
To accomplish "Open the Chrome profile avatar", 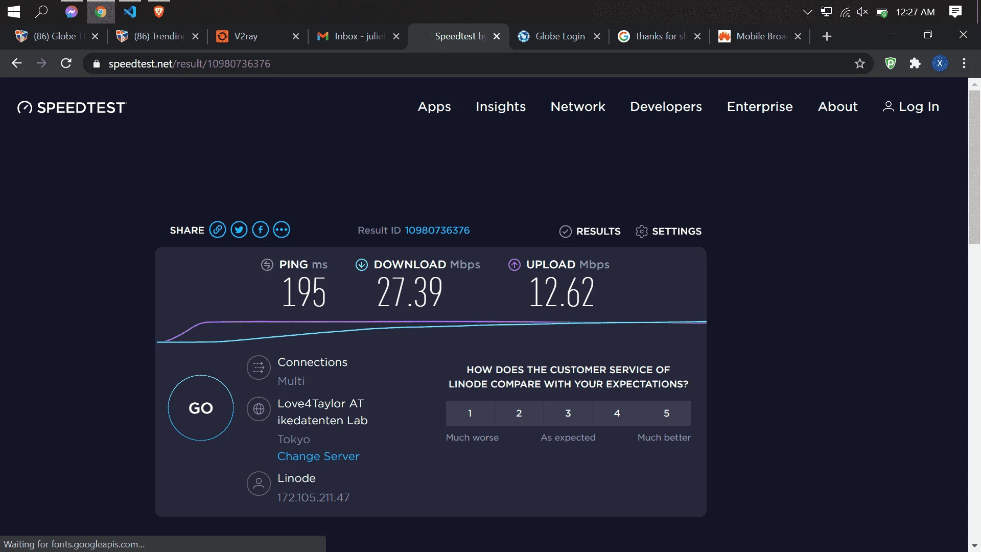I will click(940, 63).
